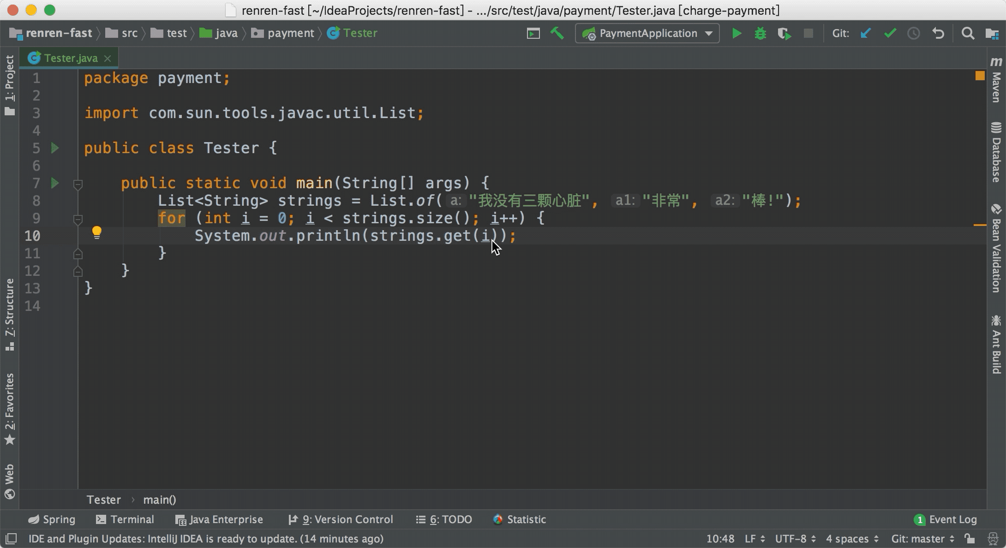Open the UTF-8 encoding selector
The height and width of the screenshot is (548, 1006).
(795, 539)
